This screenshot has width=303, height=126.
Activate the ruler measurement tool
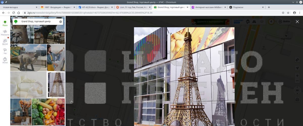[x=297, y=60]
